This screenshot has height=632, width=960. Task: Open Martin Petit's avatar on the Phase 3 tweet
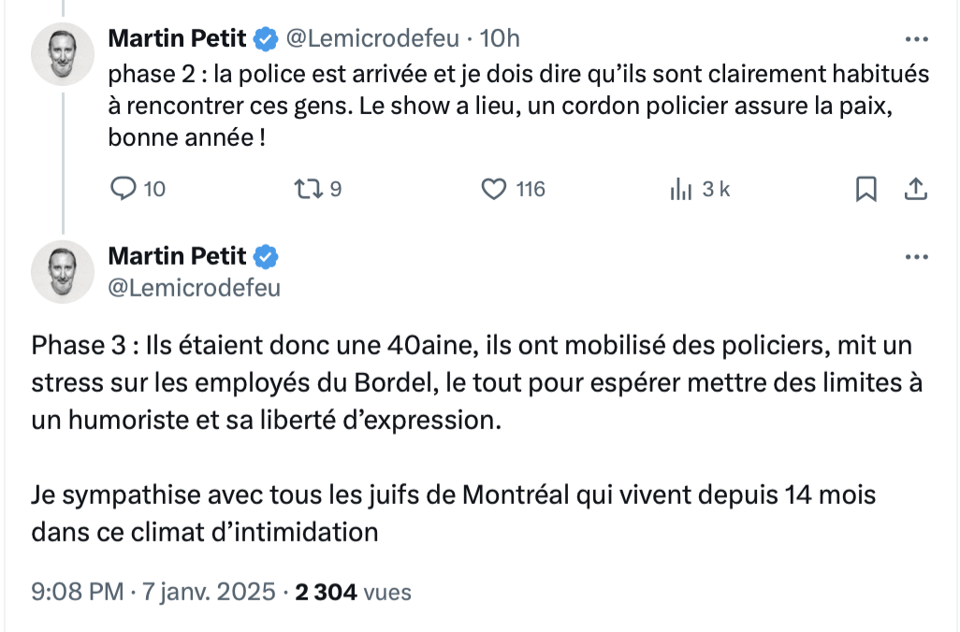[x=63, y=272]
